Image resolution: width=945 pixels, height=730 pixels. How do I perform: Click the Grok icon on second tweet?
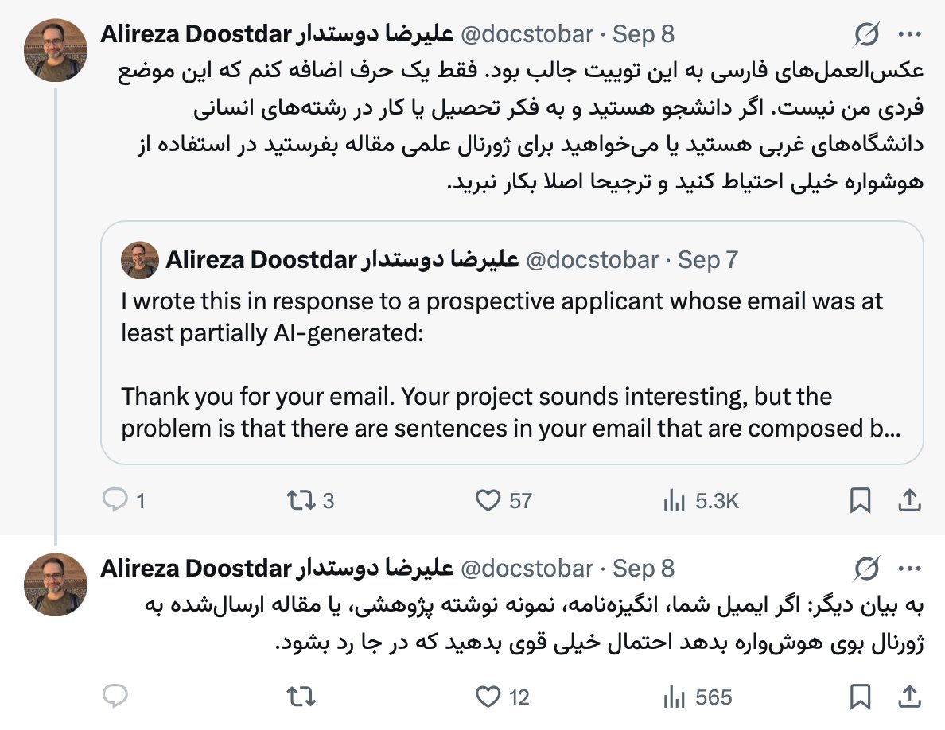tap(867, 569)
